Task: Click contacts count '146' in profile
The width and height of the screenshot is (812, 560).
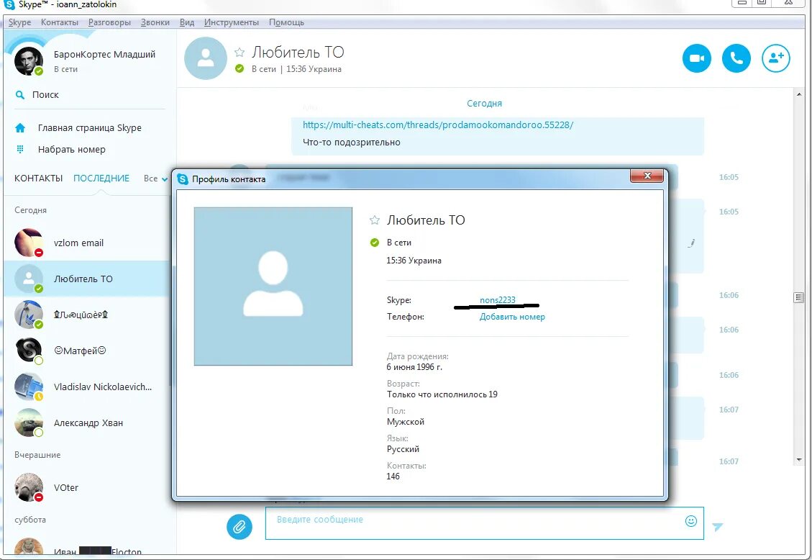Action: [393, 477]
